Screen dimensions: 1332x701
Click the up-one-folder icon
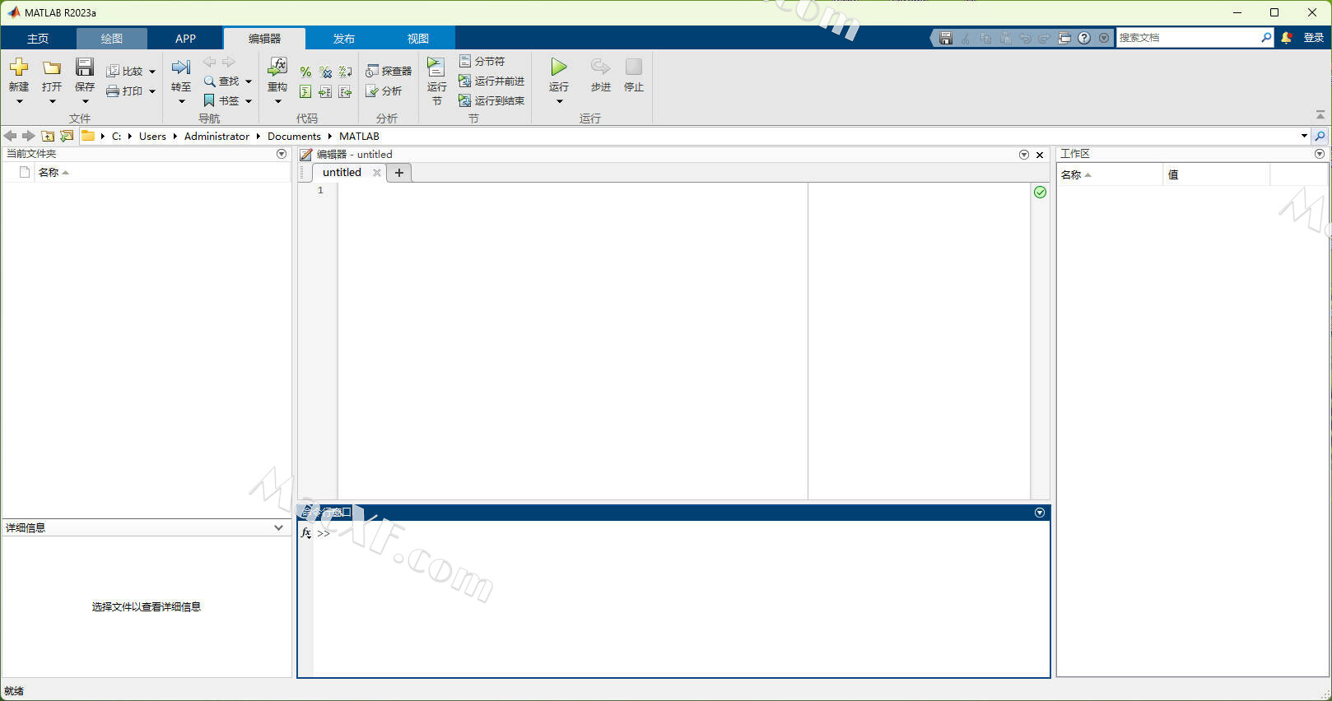click(x=48, y=136)
